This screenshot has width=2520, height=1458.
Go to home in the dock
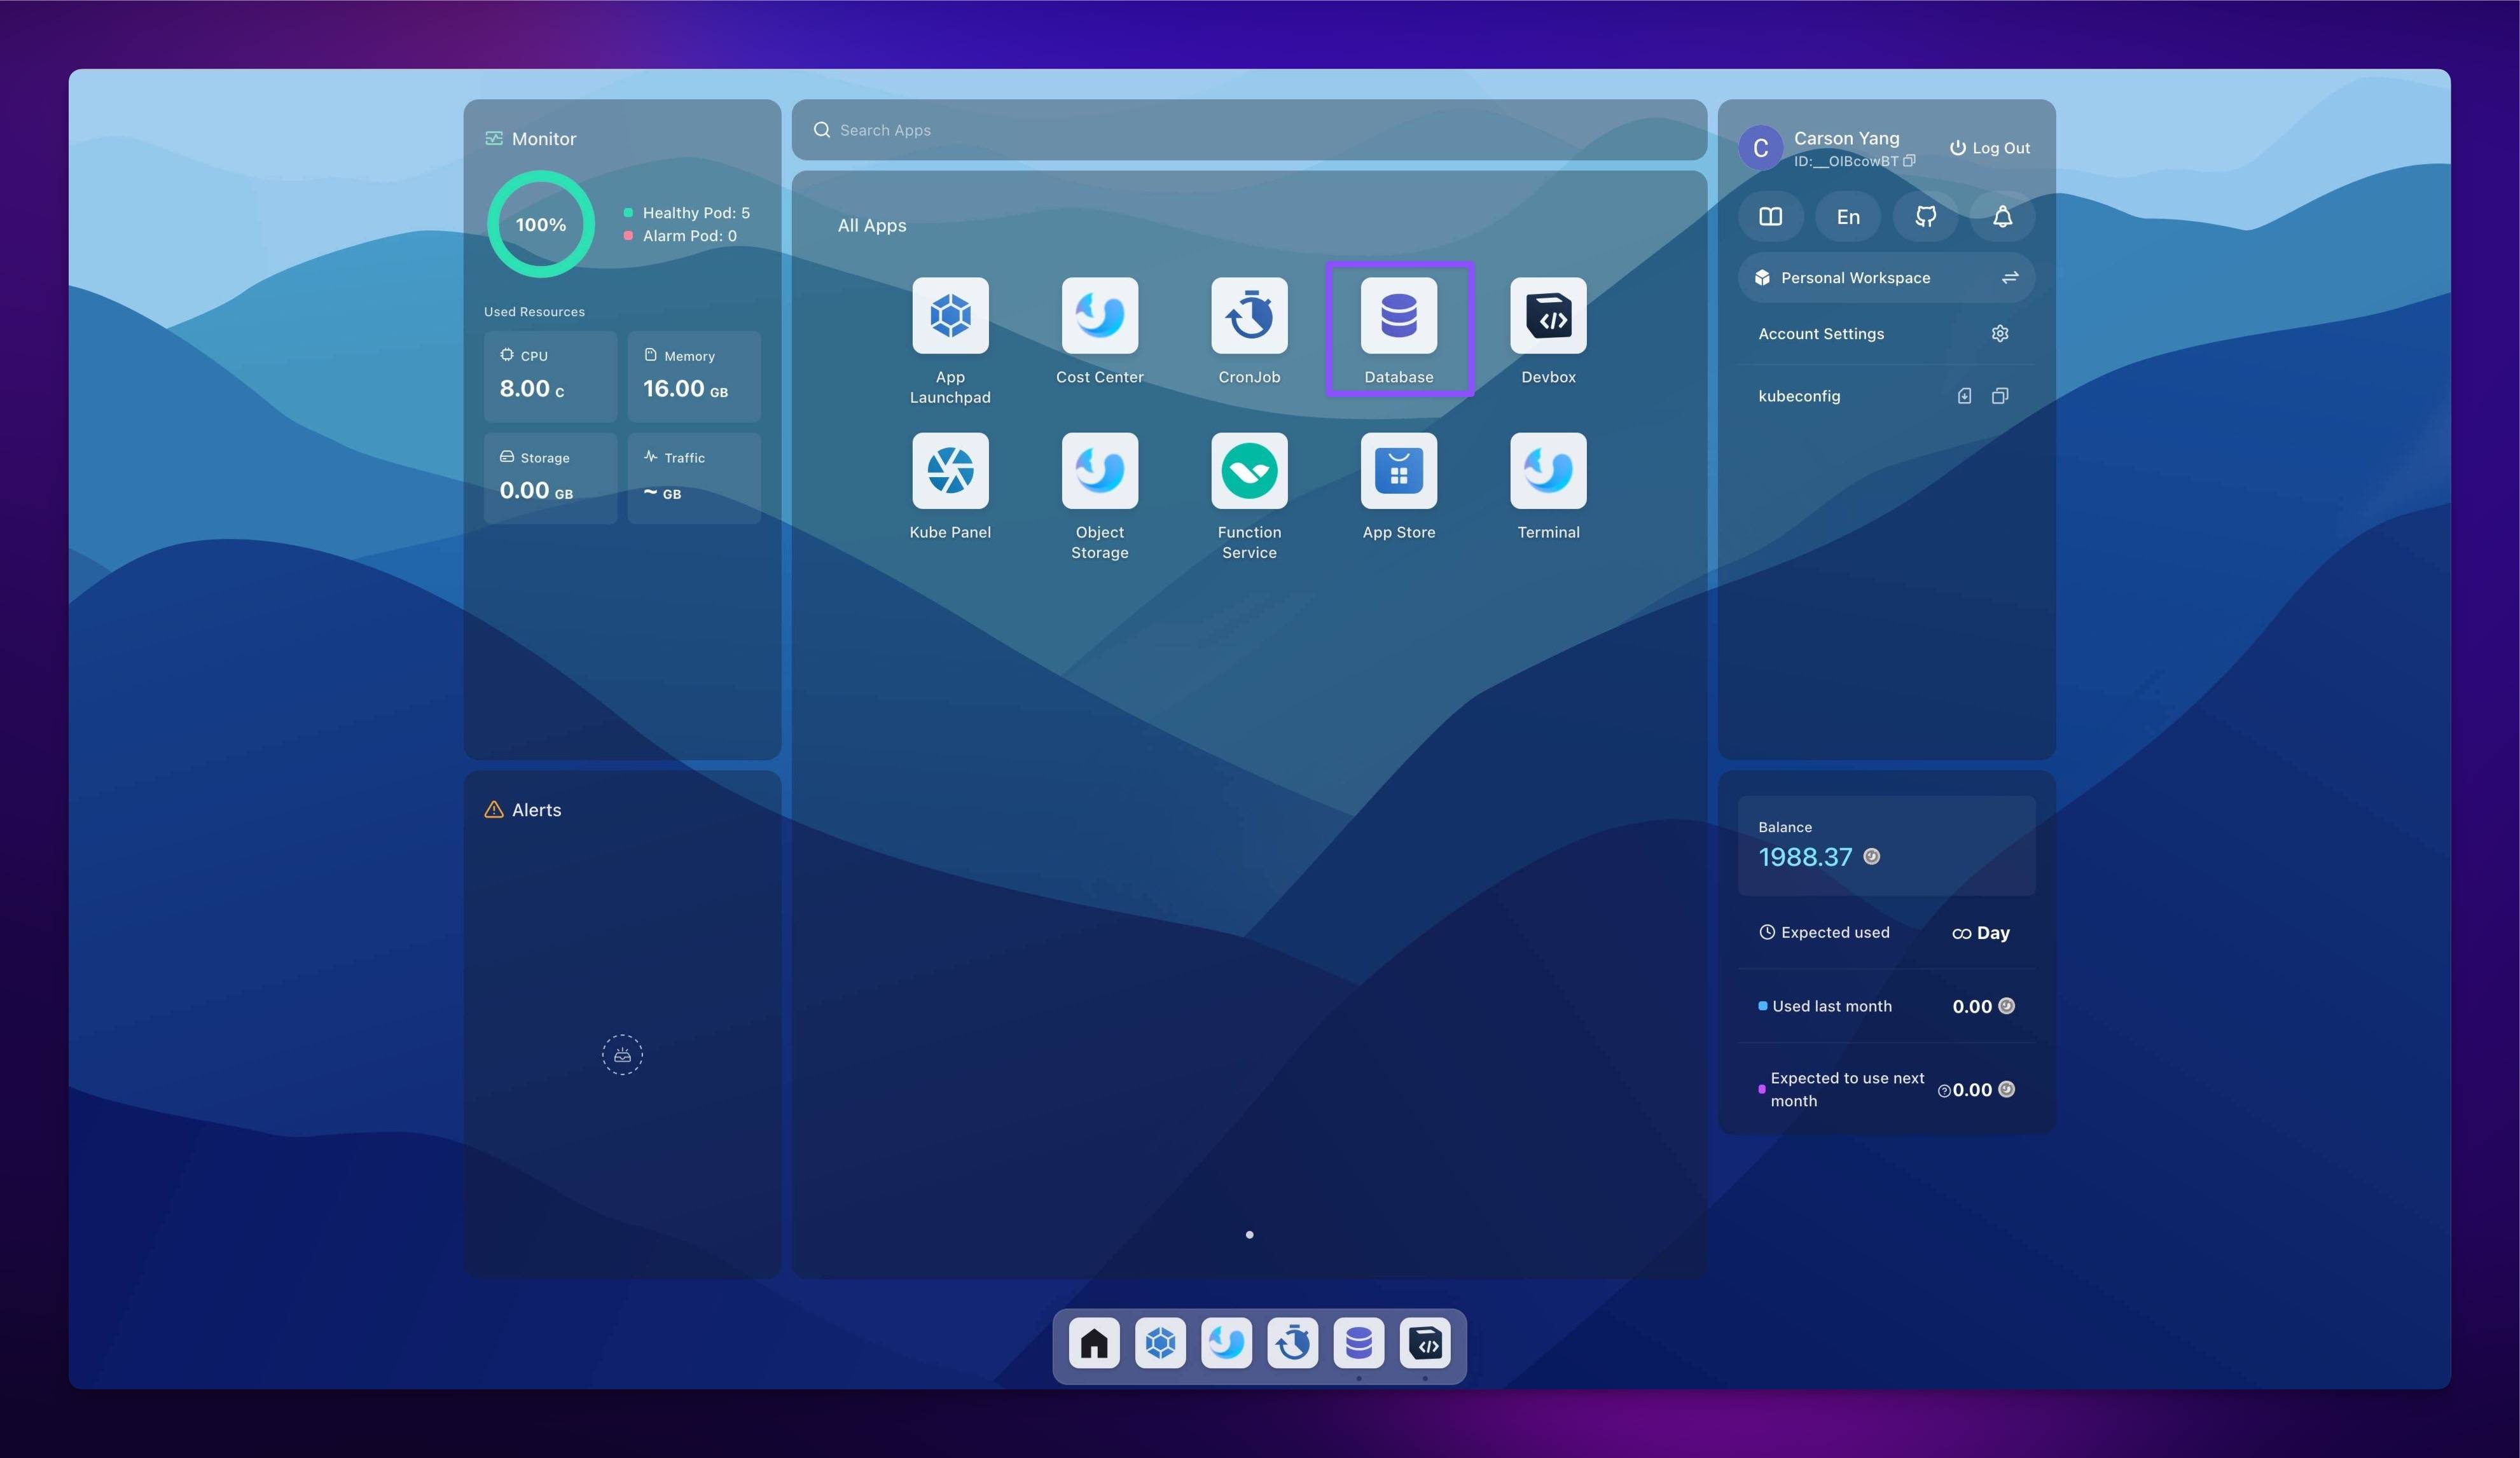point(1094,1343)
